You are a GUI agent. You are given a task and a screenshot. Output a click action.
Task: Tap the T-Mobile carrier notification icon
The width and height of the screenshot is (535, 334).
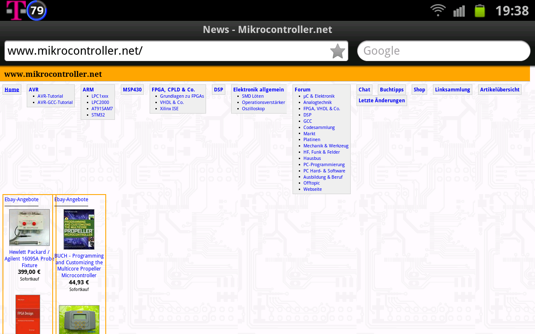[x=15, y=10]
